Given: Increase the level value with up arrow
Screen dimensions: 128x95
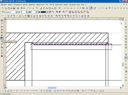Looking at the screenshot, I should coord(27,11).
